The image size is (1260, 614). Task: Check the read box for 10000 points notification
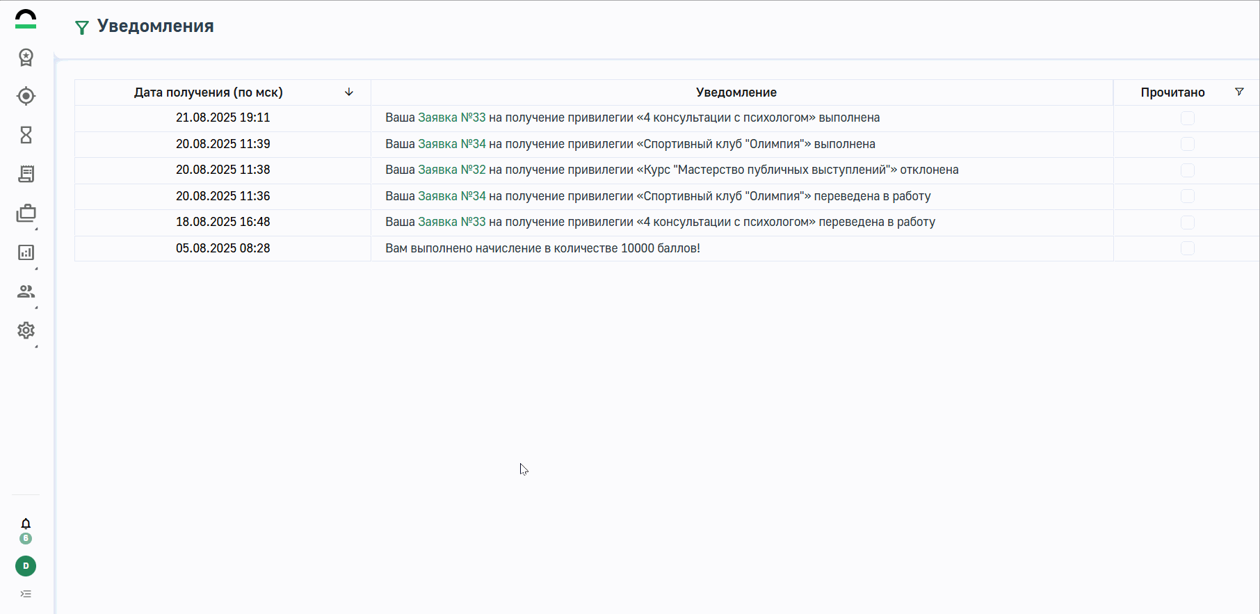pyautogui.click(x=1187, y=248)
